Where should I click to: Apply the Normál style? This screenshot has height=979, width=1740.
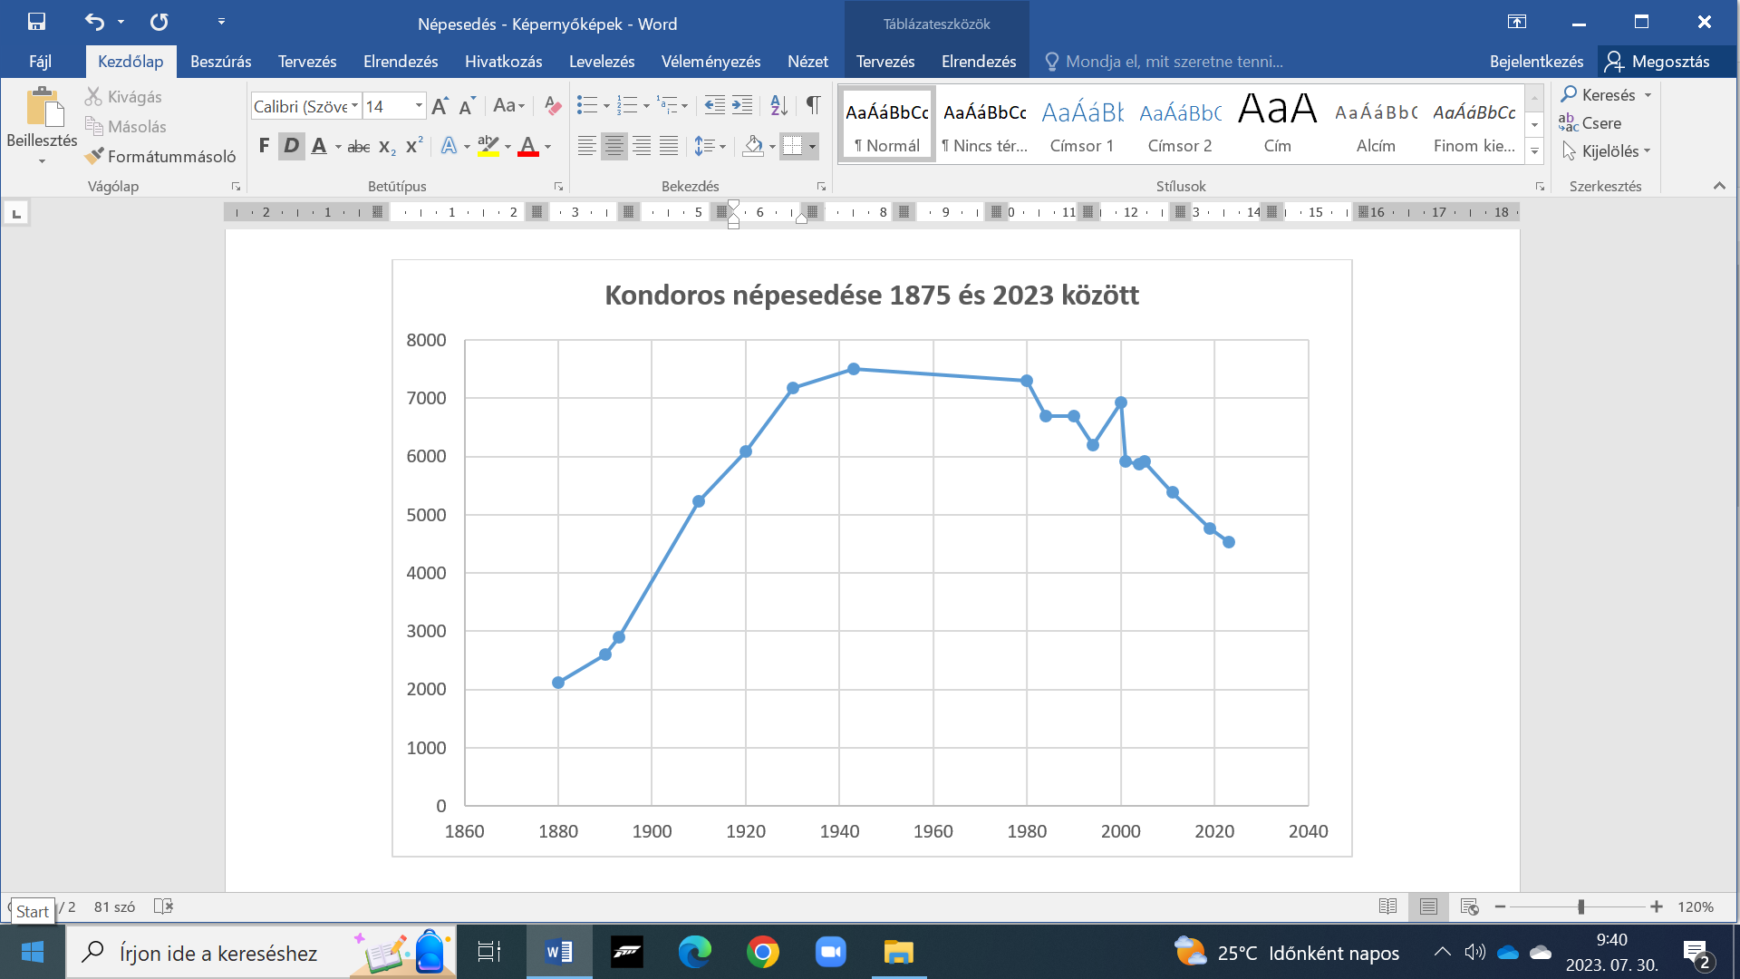[x=887, y=125]
